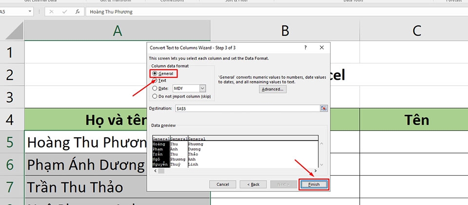Click the cell Phạm Ánh Dương

(x=86, y=165)
